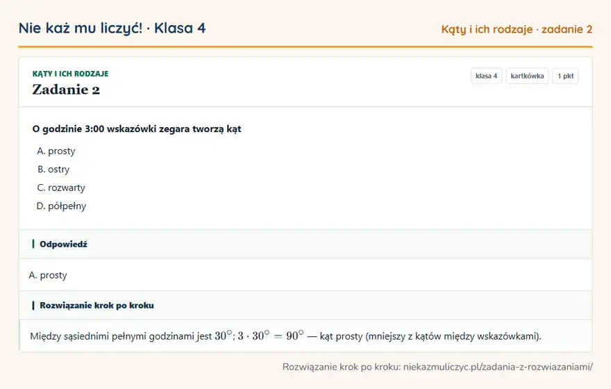Click the question text about 3:00 clock hands
This screenshot has height=389, width=611.
(137, 129)
